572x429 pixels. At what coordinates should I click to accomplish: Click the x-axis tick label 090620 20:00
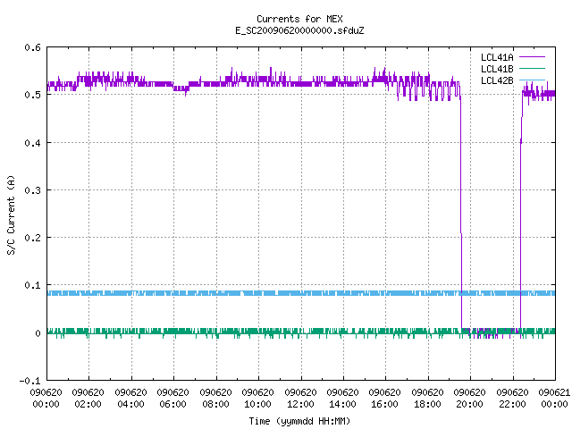tap(470, 398)
